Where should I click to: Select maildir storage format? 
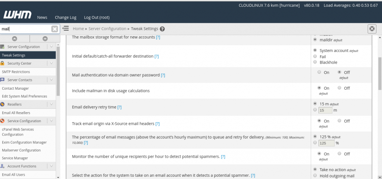(x=315, y=40)
